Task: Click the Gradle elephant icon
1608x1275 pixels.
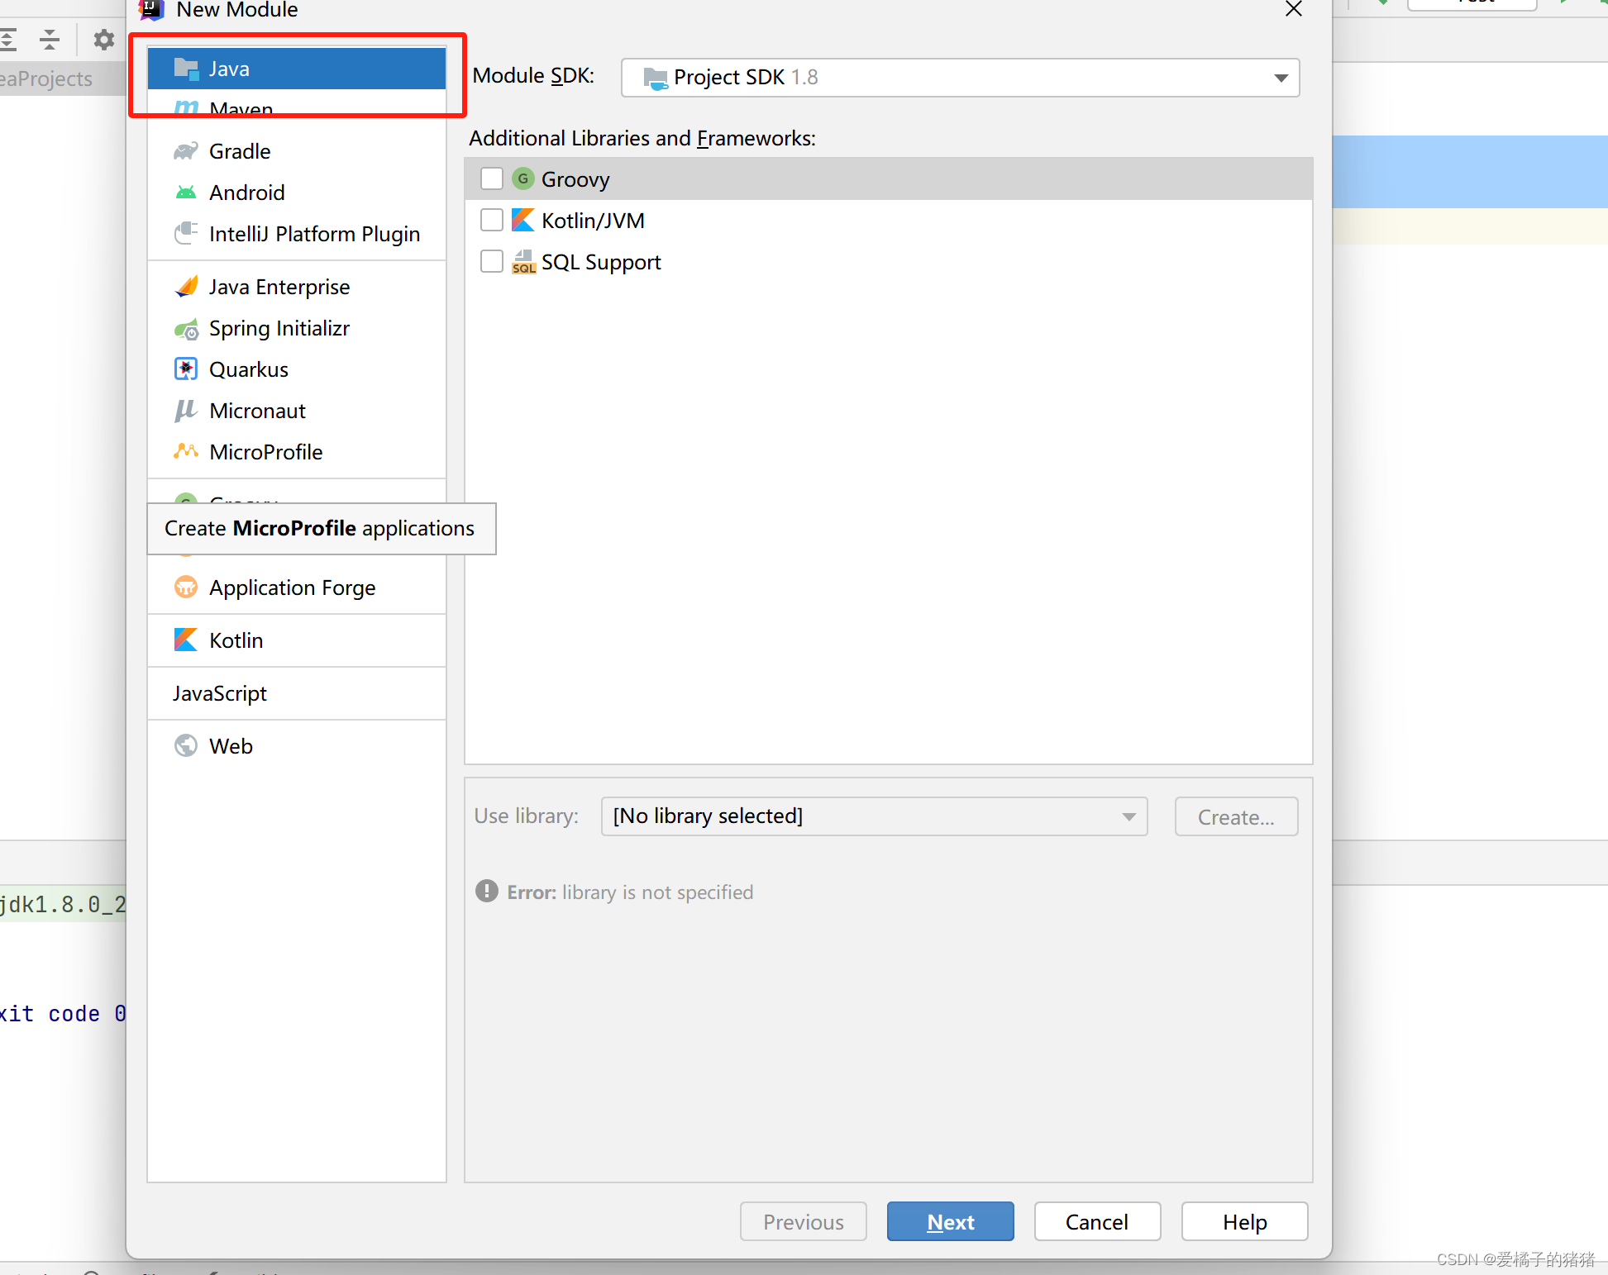Action: tap(186, 151)
